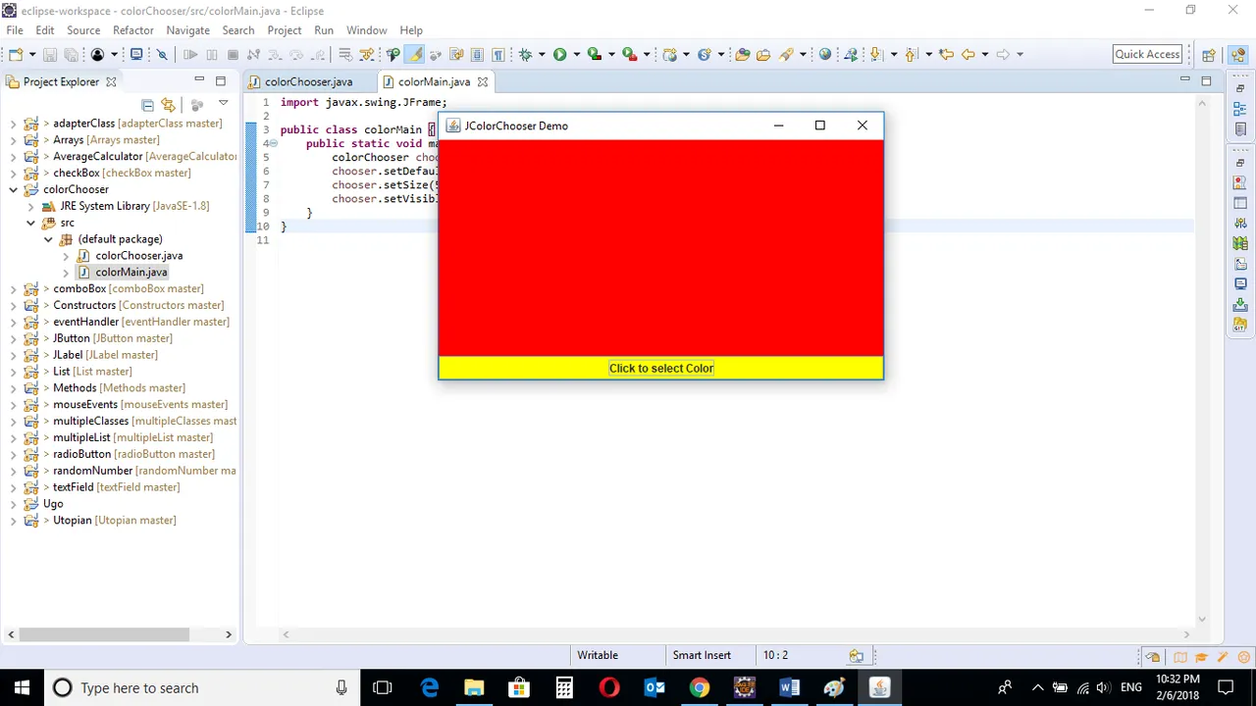
Task: Select colorMain.java in the tree
Action: tap(131, 272)
